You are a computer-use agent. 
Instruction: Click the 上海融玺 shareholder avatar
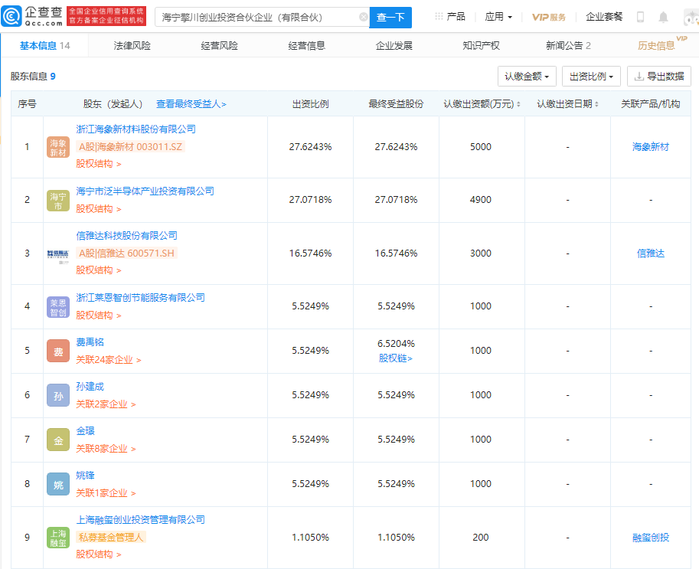click(58, 538)
